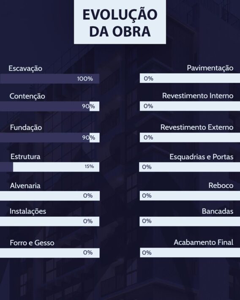The height and width of the screenshot is (300, 240).
Task: Select the Estrutura label text
Action: [x=25, y=157]
